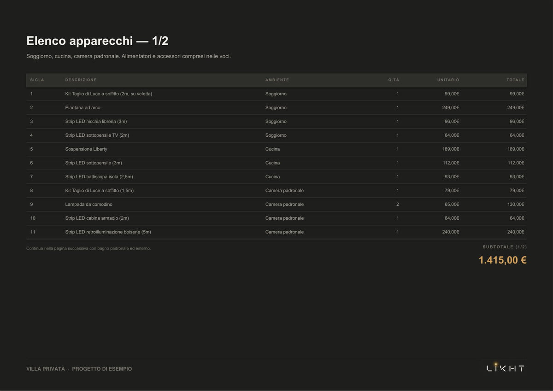This screenshot has height=391, width=553.
Task: Click the subtitle beginning 'Soggiorno, cucina, camera padronale'
Action: click(x=129, y=56)
